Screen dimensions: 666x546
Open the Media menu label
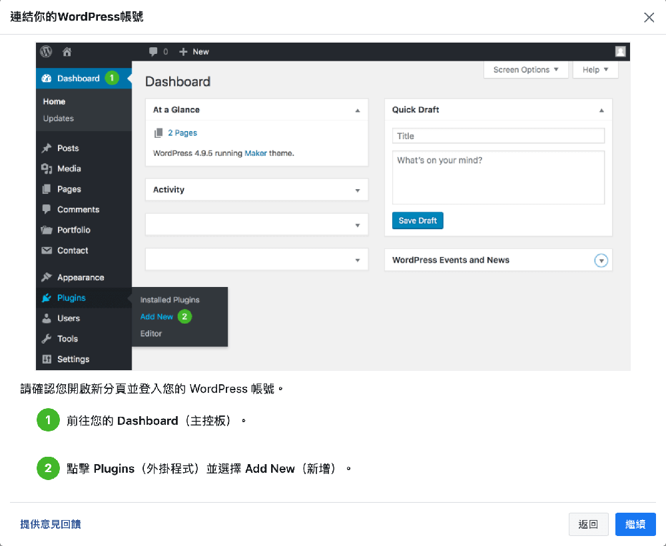click(69, 168)
